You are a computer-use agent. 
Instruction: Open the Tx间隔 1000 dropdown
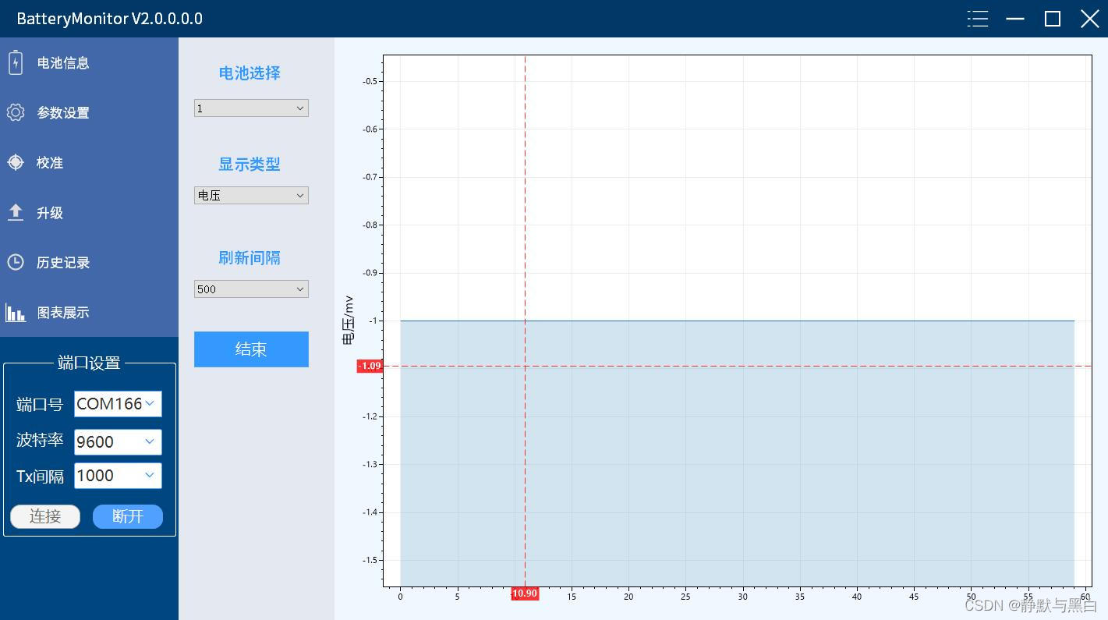(118, 476)
